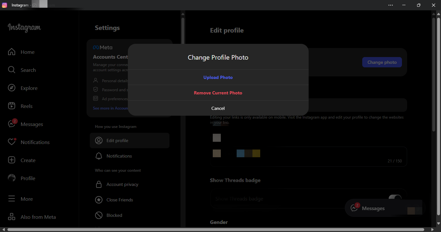Viewport: 441px width, 232px height.
Task: Open the Create post panel
Action: click(x=28, y=160)
